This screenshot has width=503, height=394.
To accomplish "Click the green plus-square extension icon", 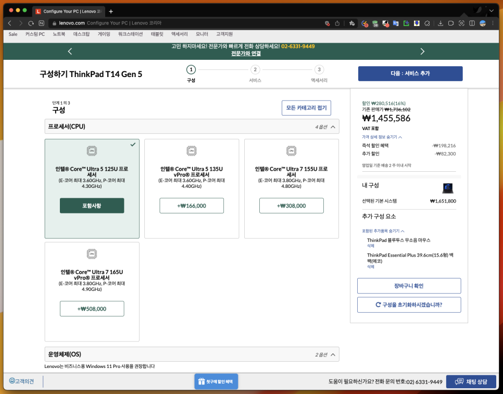I will (x=406, y=23).
